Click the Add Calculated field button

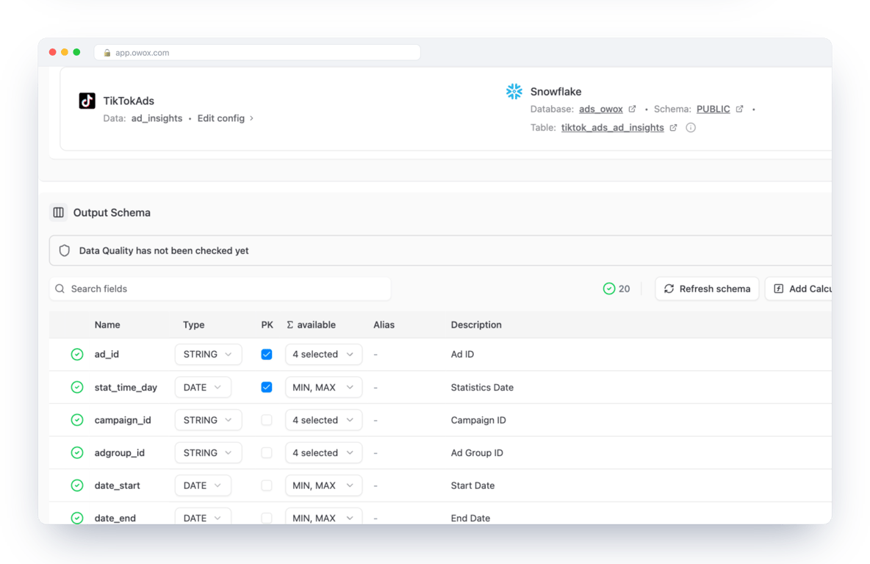(799, 289)
